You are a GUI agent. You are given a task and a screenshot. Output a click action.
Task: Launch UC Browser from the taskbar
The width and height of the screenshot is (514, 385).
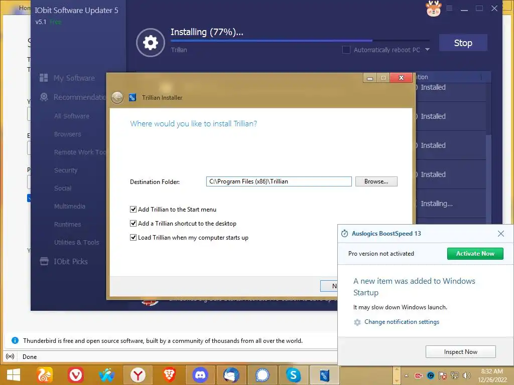45,375
